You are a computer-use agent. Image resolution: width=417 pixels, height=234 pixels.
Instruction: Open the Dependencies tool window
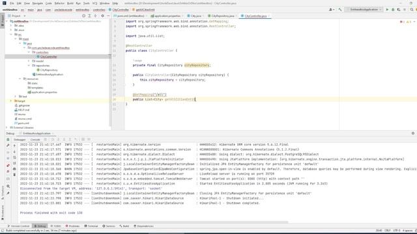[143, 226]
